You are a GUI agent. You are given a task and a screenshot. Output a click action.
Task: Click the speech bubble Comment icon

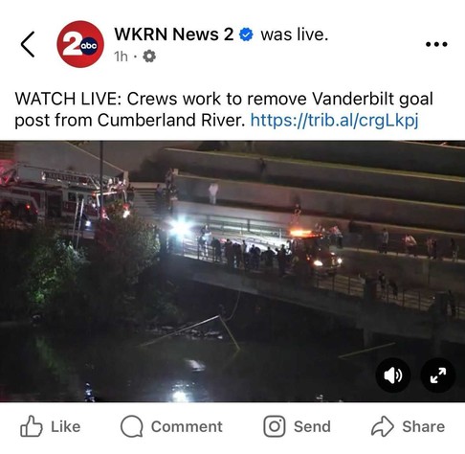tap(131, 426)
